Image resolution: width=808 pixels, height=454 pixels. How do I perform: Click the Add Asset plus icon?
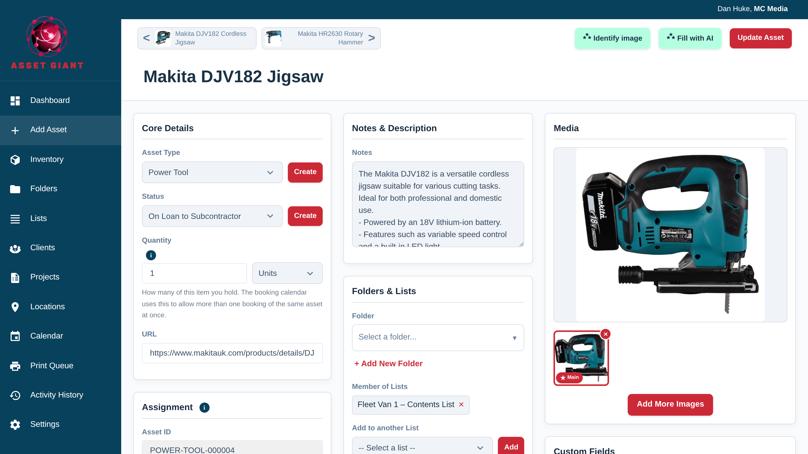coord(15,130)
